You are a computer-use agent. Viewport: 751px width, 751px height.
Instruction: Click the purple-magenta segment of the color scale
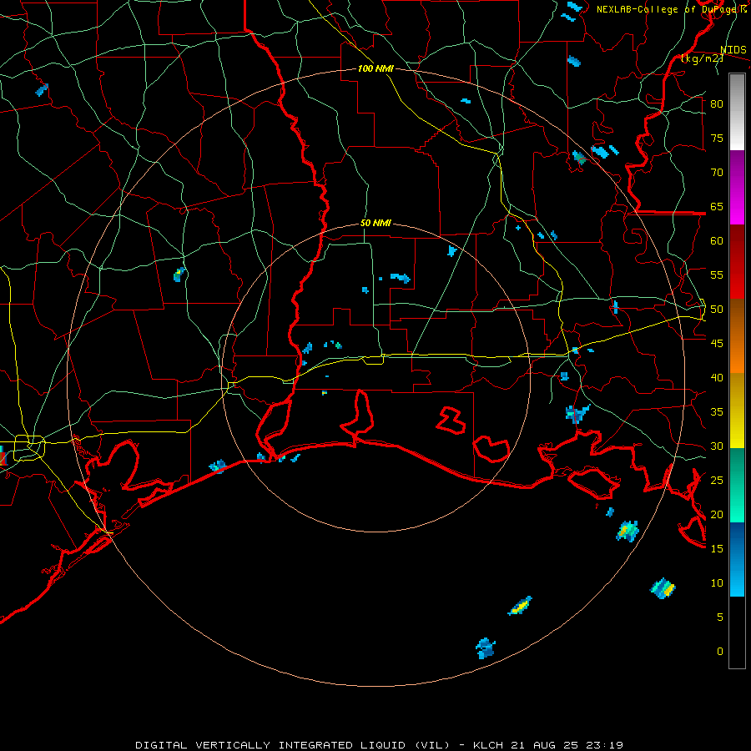pos(737,188)
